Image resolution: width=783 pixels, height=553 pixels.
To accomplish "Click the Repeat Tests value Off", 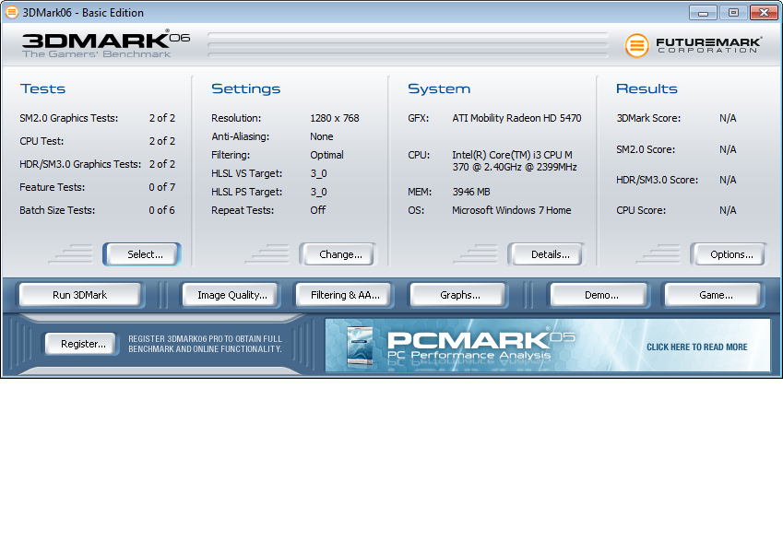I will click(317, 211).
